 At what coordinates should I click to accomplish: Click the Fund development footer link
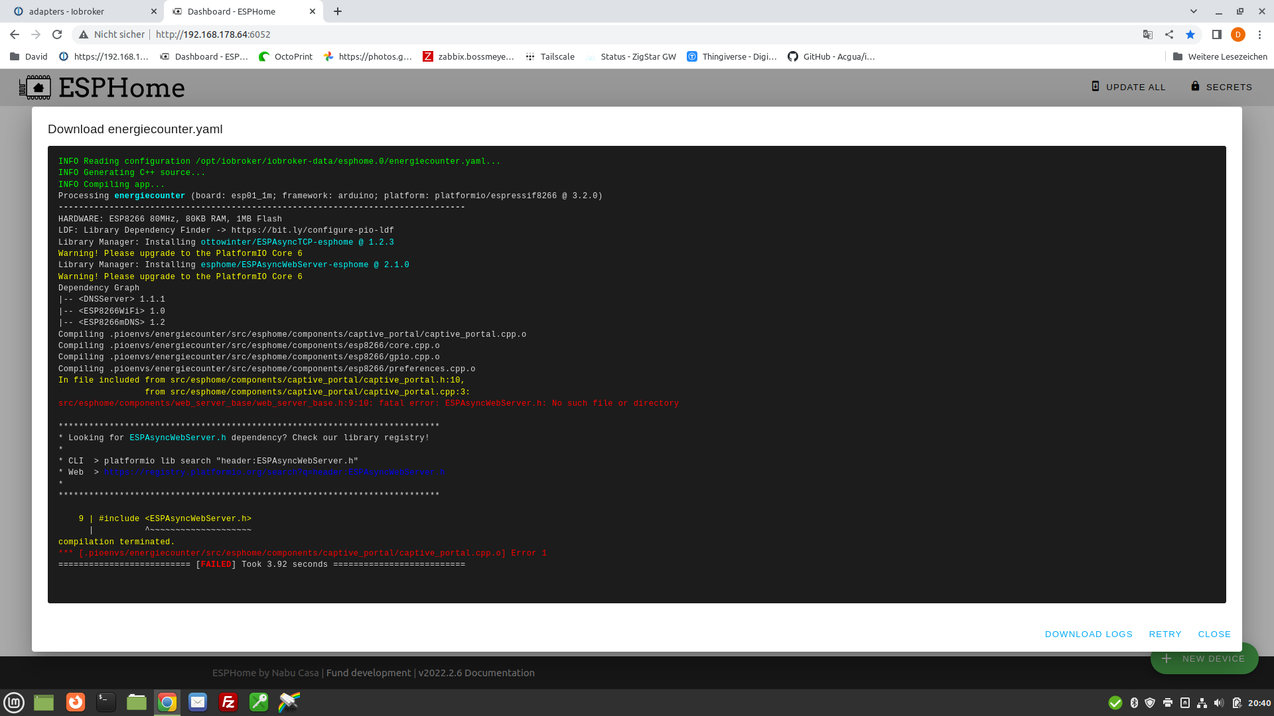(368, 673)
